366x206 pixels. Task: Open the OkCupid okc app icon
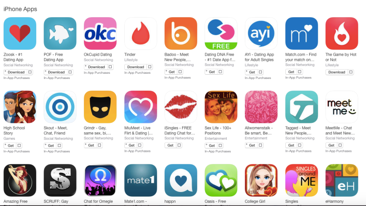coord(100,34)
